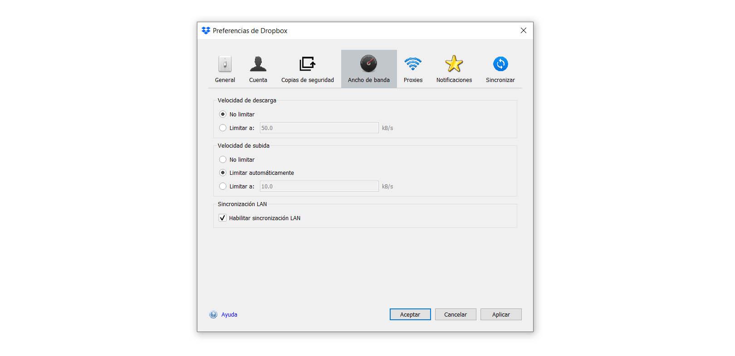
Task: Select Limitar automáticamente for upload
Action: click(x=223, y=173)
